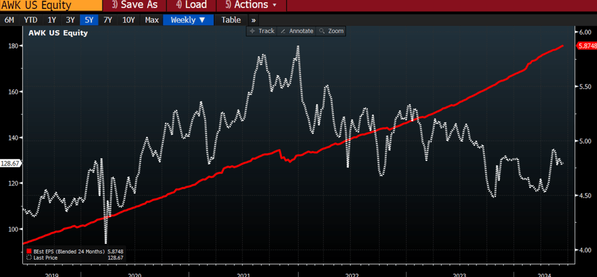Click the dotted Last Price legend marker
This screenshot has width=597, height=277.
click(x=29, y=257)
